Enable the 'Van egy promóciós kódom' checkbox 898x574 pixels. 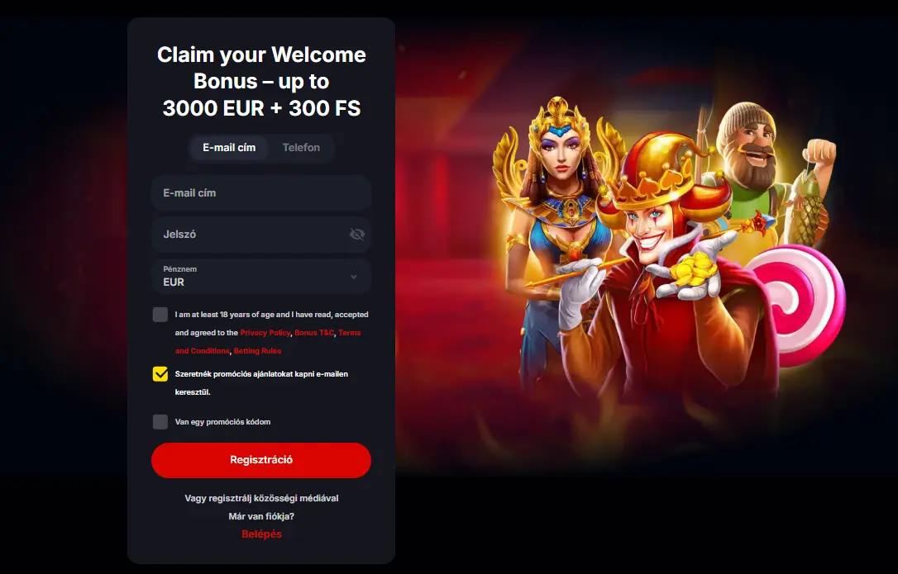pyautogui.click(x=160, y=422)
